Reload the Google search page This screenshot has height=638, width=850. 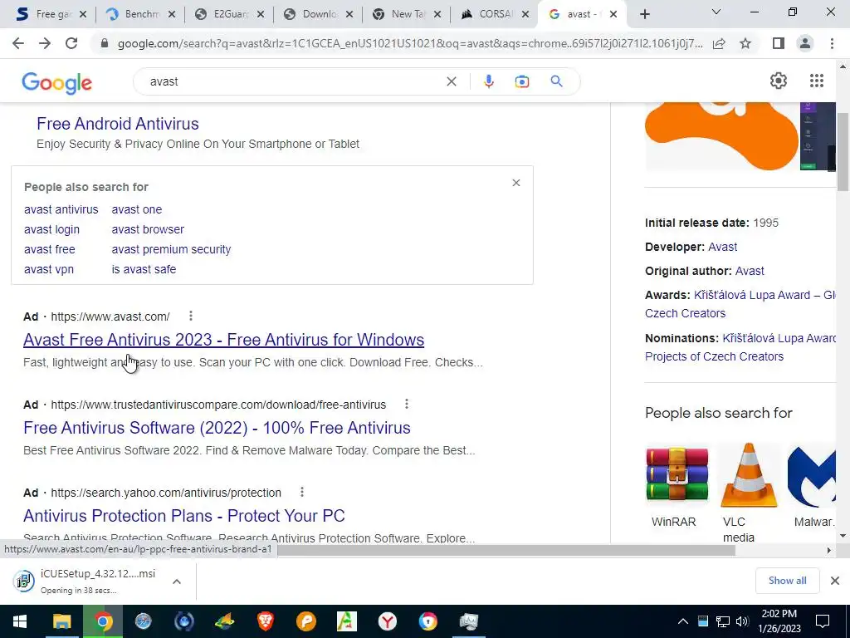(x=71, y=43)
